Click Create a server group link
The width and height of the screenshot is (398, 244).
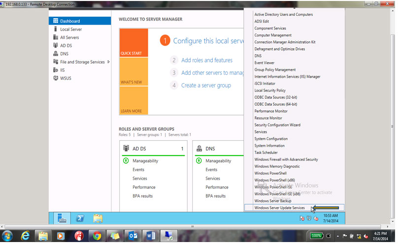(x=206, y=86)
